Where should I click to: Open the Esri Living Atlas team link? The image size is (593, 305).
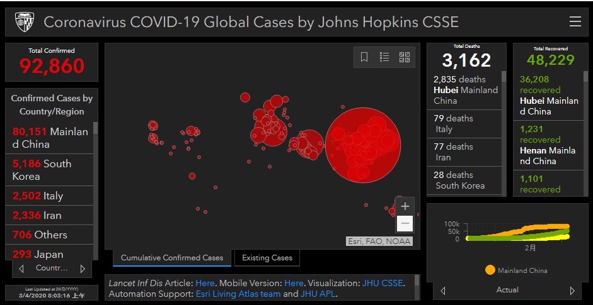click(x=238, y=294)
